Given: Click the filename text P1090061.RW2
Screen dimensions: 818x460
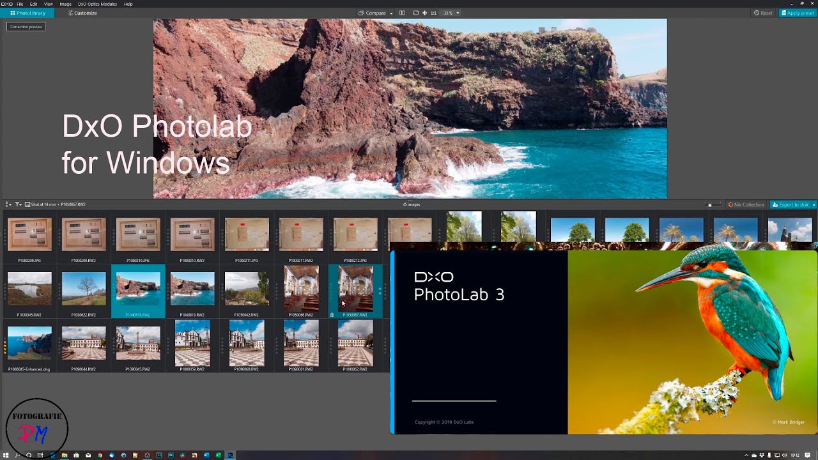Looking at the screenshot, I should [x=301, y=369].
